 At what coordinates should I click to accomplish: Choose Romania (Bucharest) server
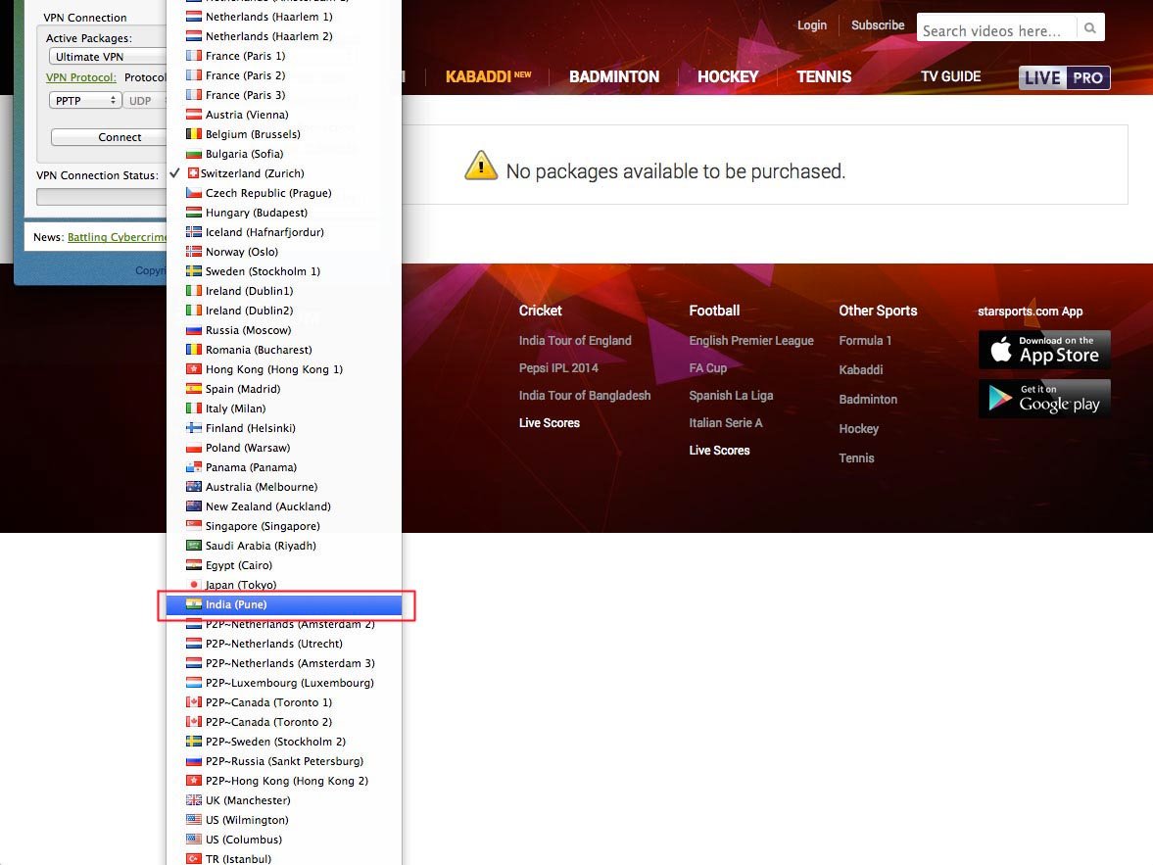[284, 350]
